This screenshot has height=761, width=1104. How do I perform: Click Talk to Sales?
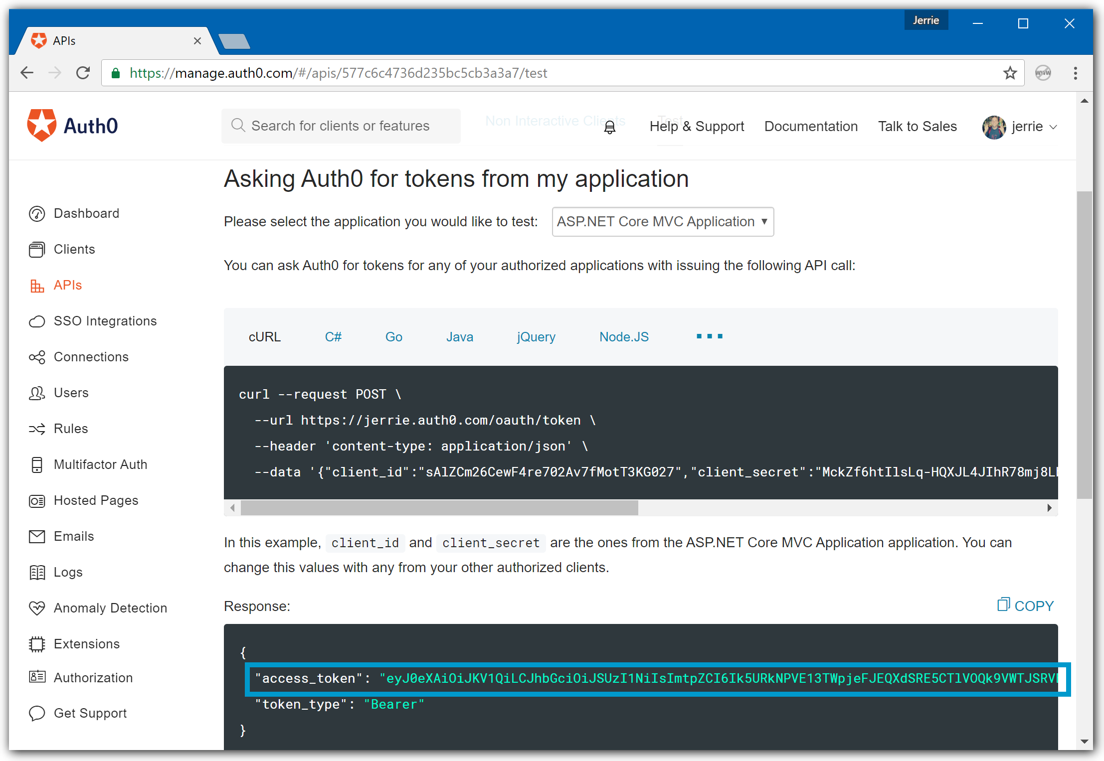point(918,127)
